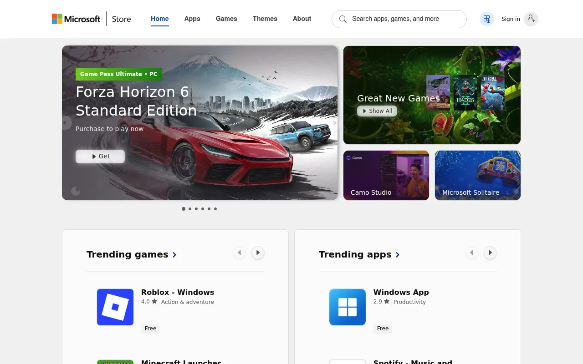
Task: Click the Forza Horizon 6 Standard Edition title
Action: point(136,101)
